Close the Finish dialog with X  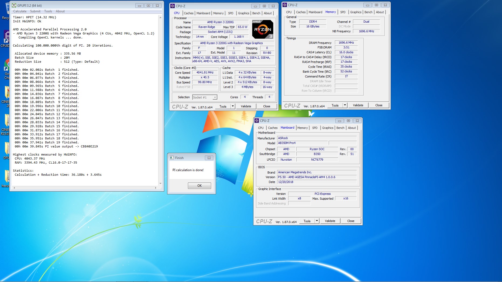click(x=209, y=158)
